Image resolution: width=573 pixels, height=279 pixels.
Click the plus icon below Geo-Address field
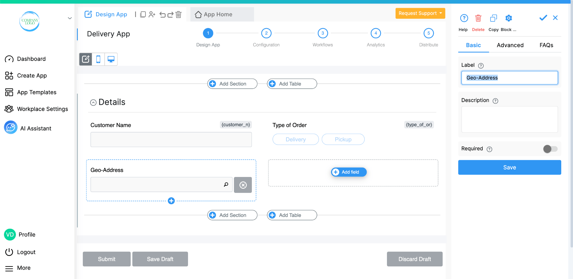click(x=171, y=201)
